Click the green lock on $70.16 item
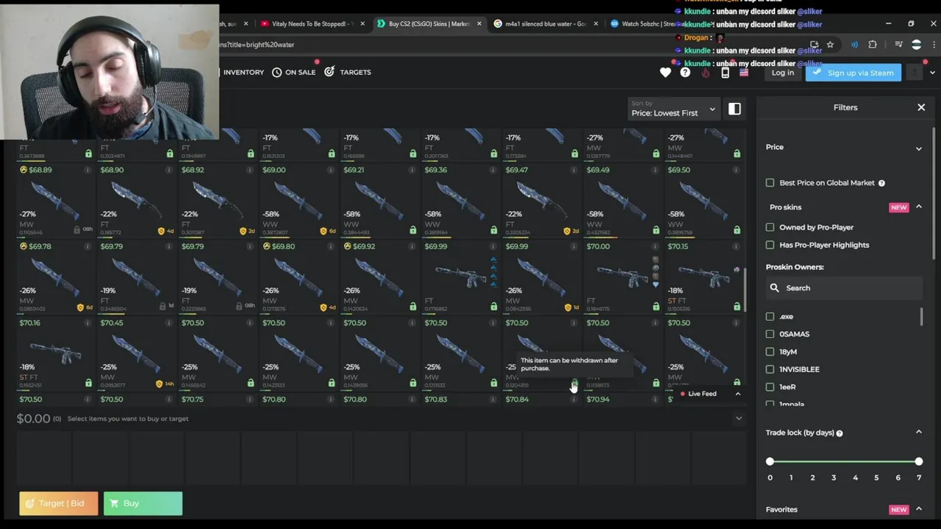The image size is (941, 529). 88,383
